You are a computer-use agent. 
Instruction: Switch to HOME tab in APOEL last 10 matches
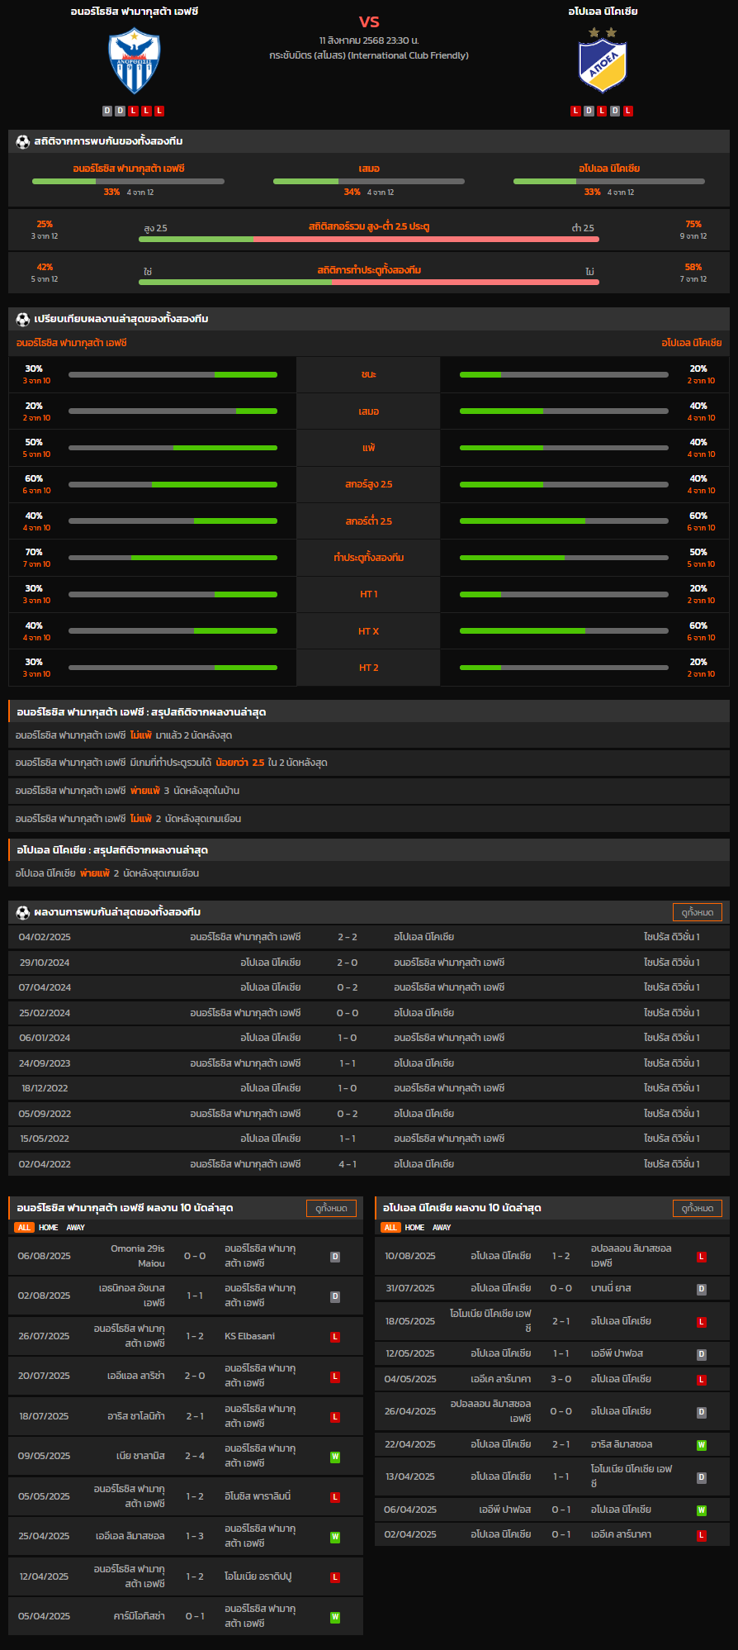click(x=415, y=1228)
